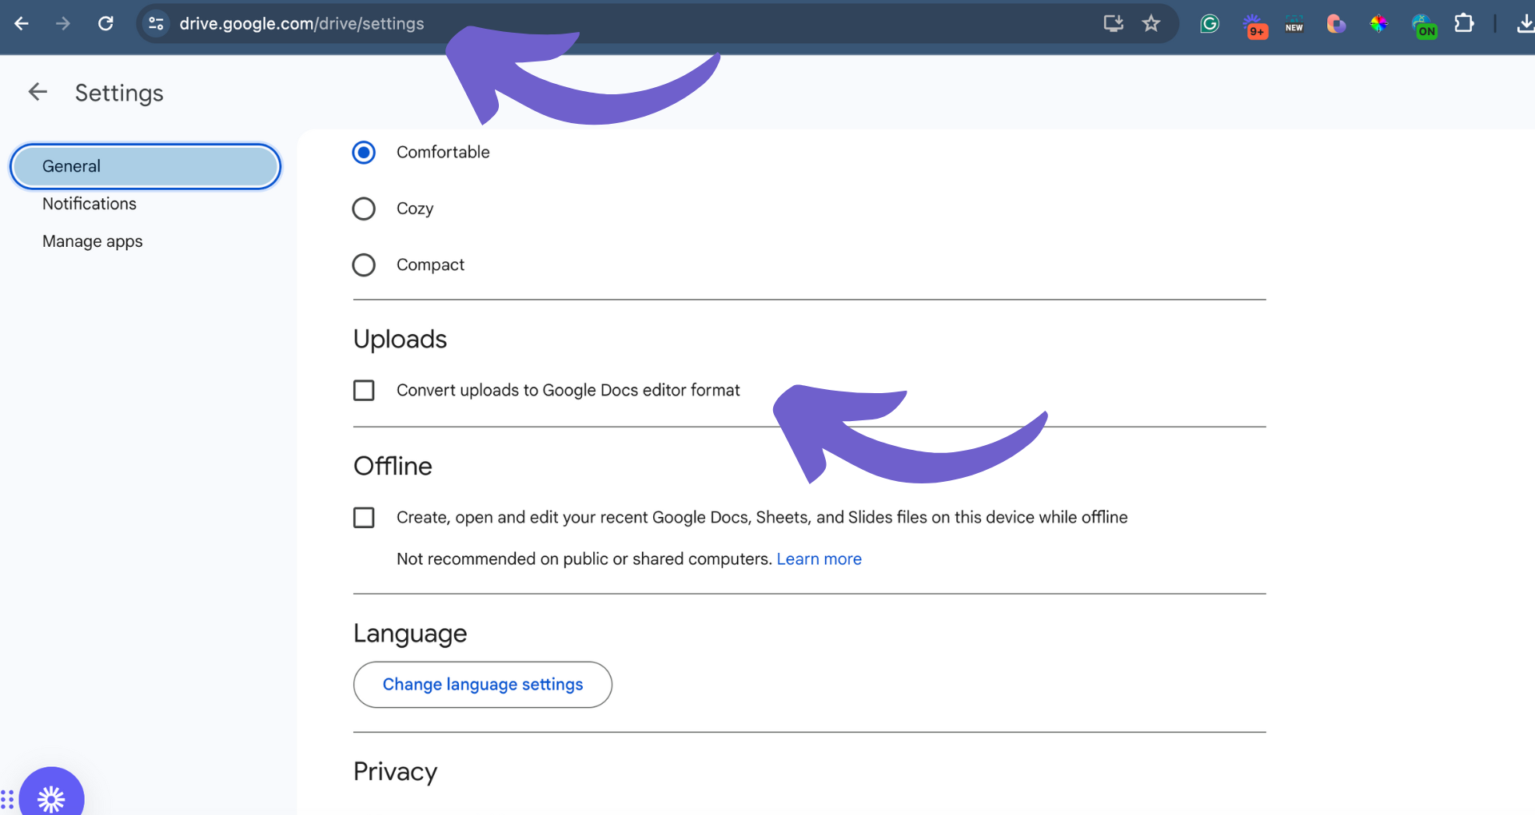The width and height of the screenshot is (1535, 815).
Task: Click the Settings back arrow
Action: 38,92
